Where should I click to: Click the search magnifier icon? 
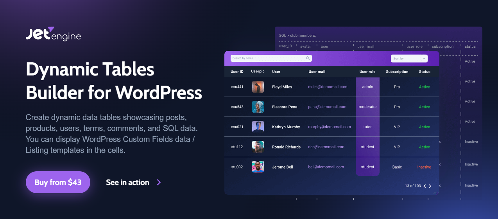[x=308, y=58]
